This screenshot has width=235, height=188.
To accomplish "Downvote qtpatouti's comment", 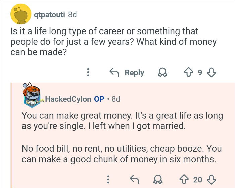I will pyautogui.click(x=211, y=73).
